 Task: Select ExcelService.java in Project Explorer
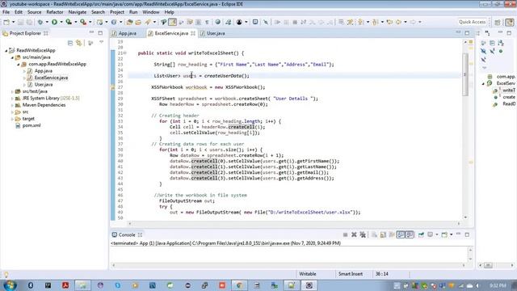coord(51,78)
